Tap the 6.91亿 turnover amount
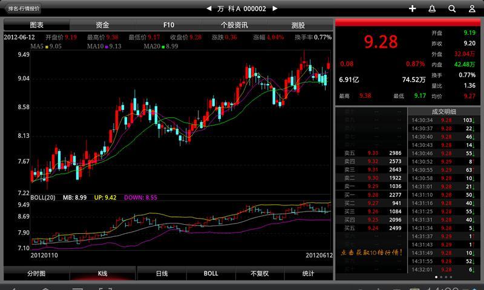The image size is (484, 290). [x=349, y=80]
